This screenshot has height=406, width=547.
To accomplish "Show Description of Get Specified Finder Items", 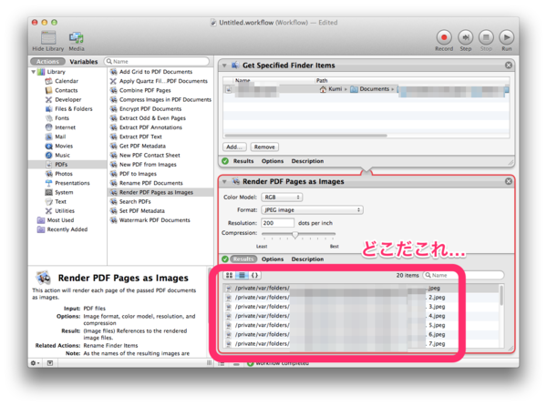I will 307,161.
